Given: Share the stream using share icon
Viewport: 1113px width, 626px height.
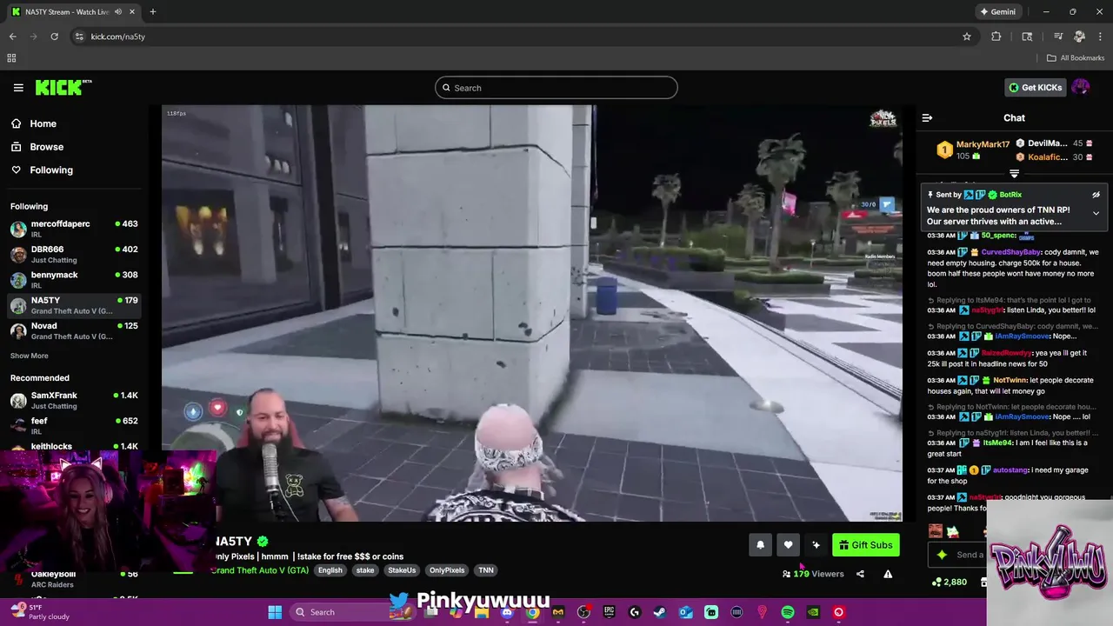Looking at the screenshot, I should point(860,574).
